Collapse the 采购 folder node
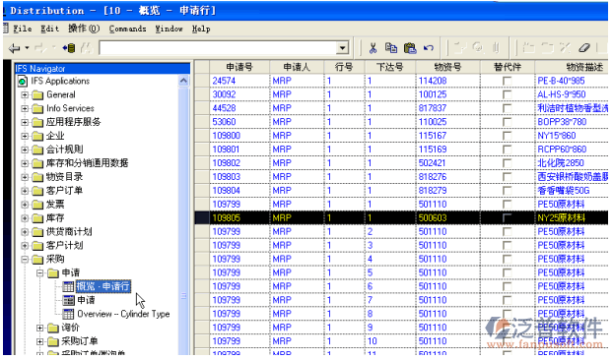The image size is (613, 360). (25, 260)
